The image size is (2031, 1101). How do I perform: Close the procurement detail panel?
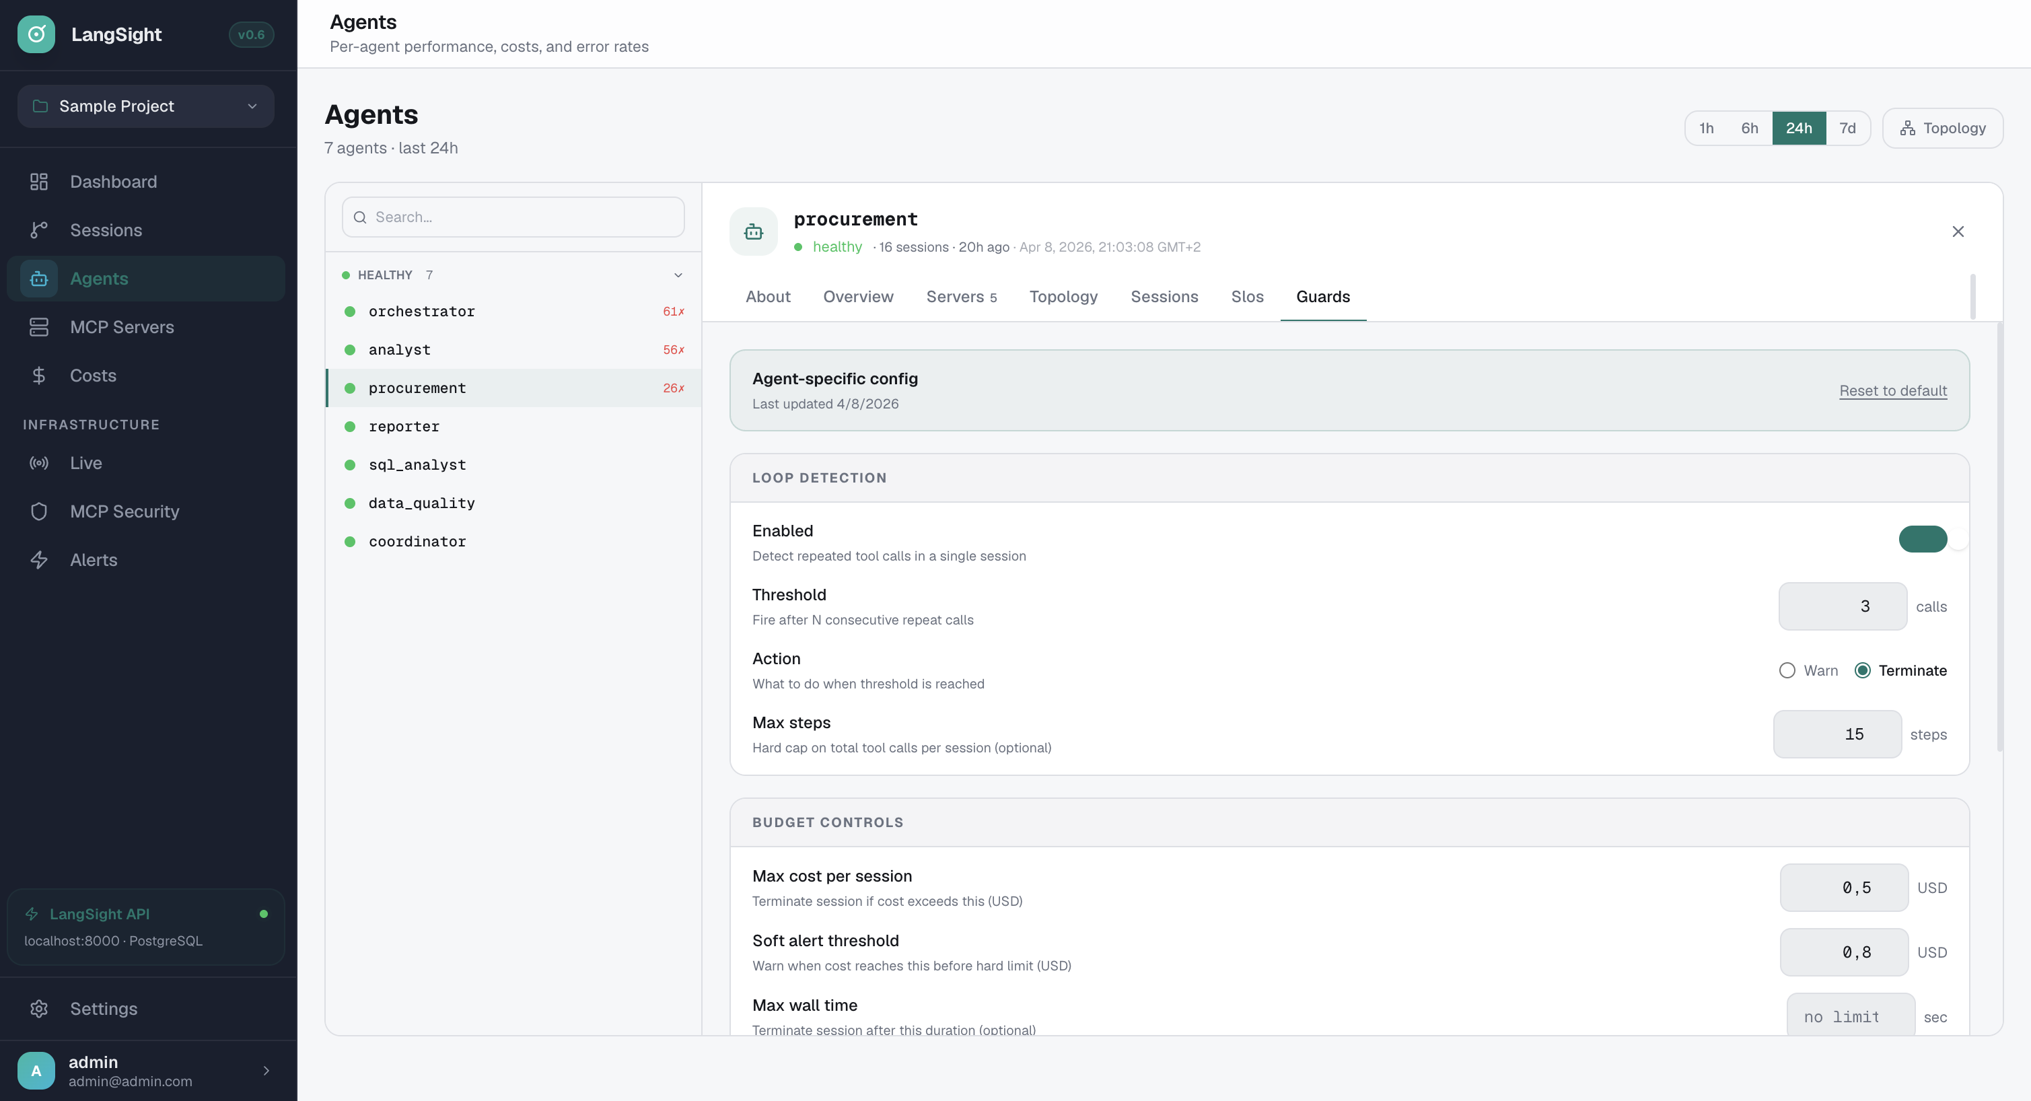pos(1958,231)
